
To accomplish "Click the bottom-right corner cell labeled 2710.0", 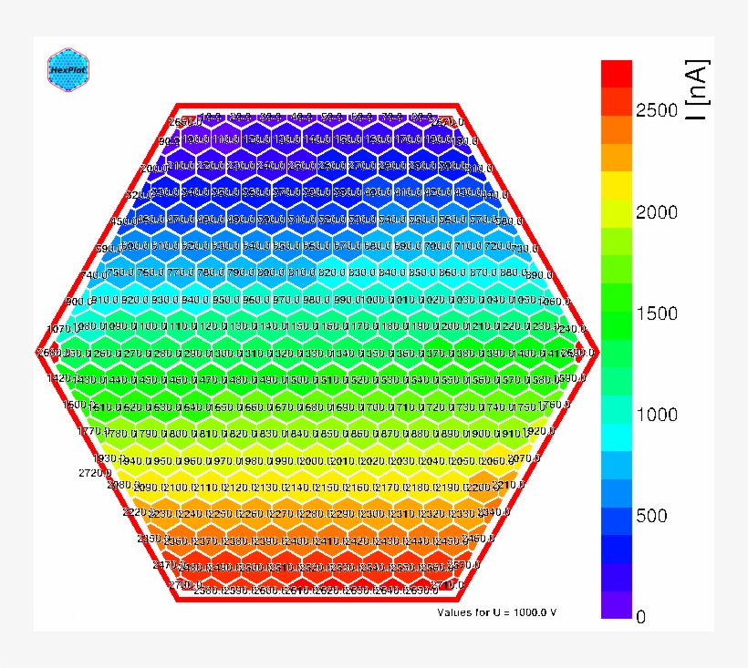I will pyautogui.click(x=447, y=584).
